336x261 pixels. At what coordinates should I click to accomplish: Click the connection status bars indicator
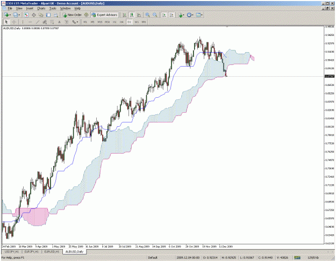tap(297, 258)
